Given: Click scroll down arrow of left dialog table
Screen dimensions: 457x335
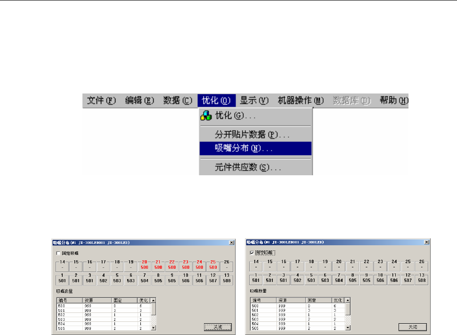Looking at the screenshot, I should pos(153,328).
